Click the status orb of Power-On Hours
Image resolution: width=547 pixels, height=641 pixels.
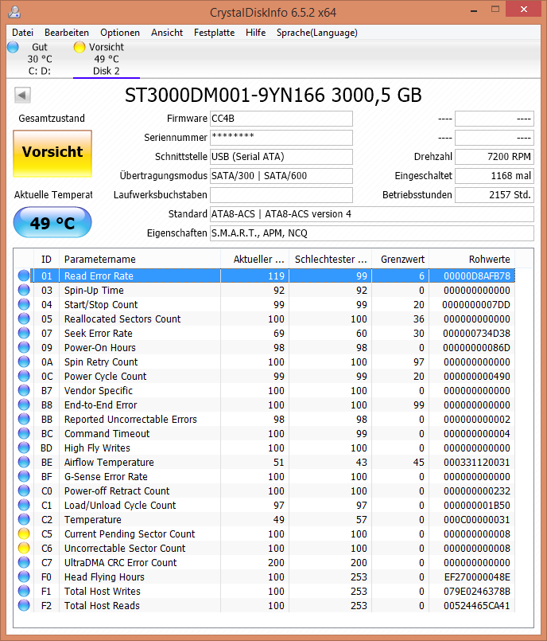tap(24, 347)
